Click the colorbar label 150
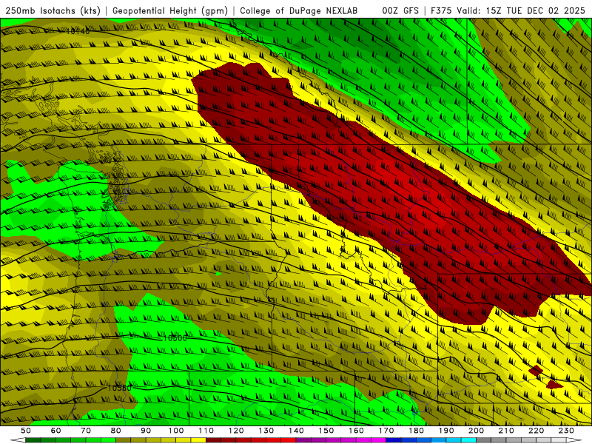The image size is (592, 444). [x=326, y=431]
